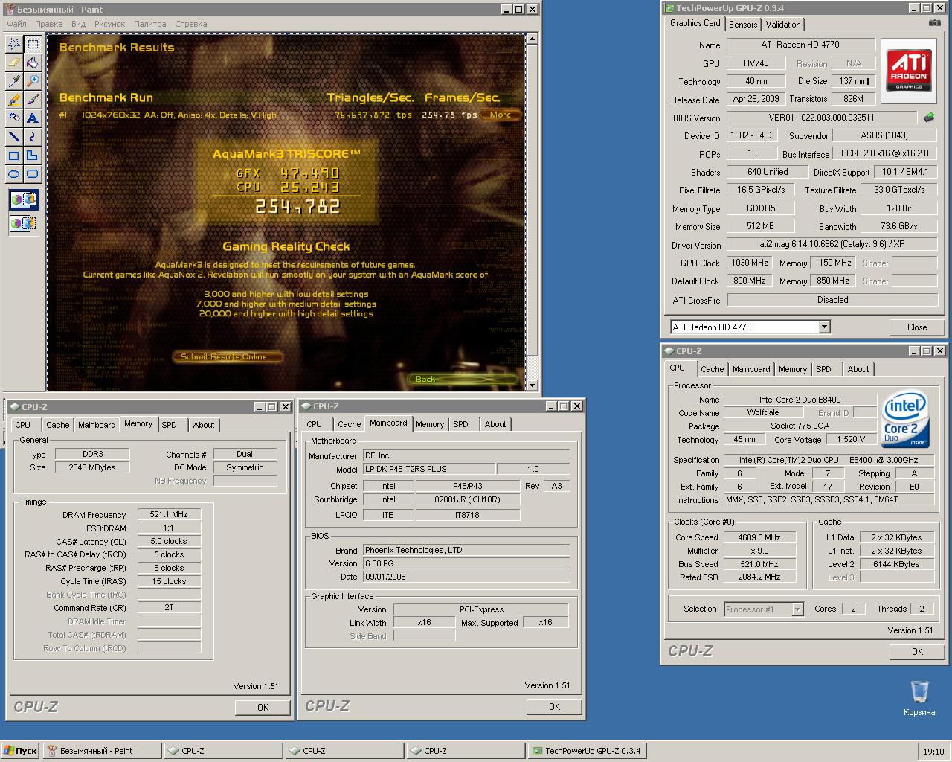Select the Text tool in Paint
Viewport: 952px width, 762px height.
(x=33, y=118)
